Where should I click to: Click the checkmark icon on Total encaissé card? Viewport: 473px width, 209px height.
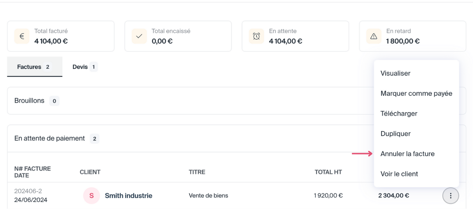[139, 36]
